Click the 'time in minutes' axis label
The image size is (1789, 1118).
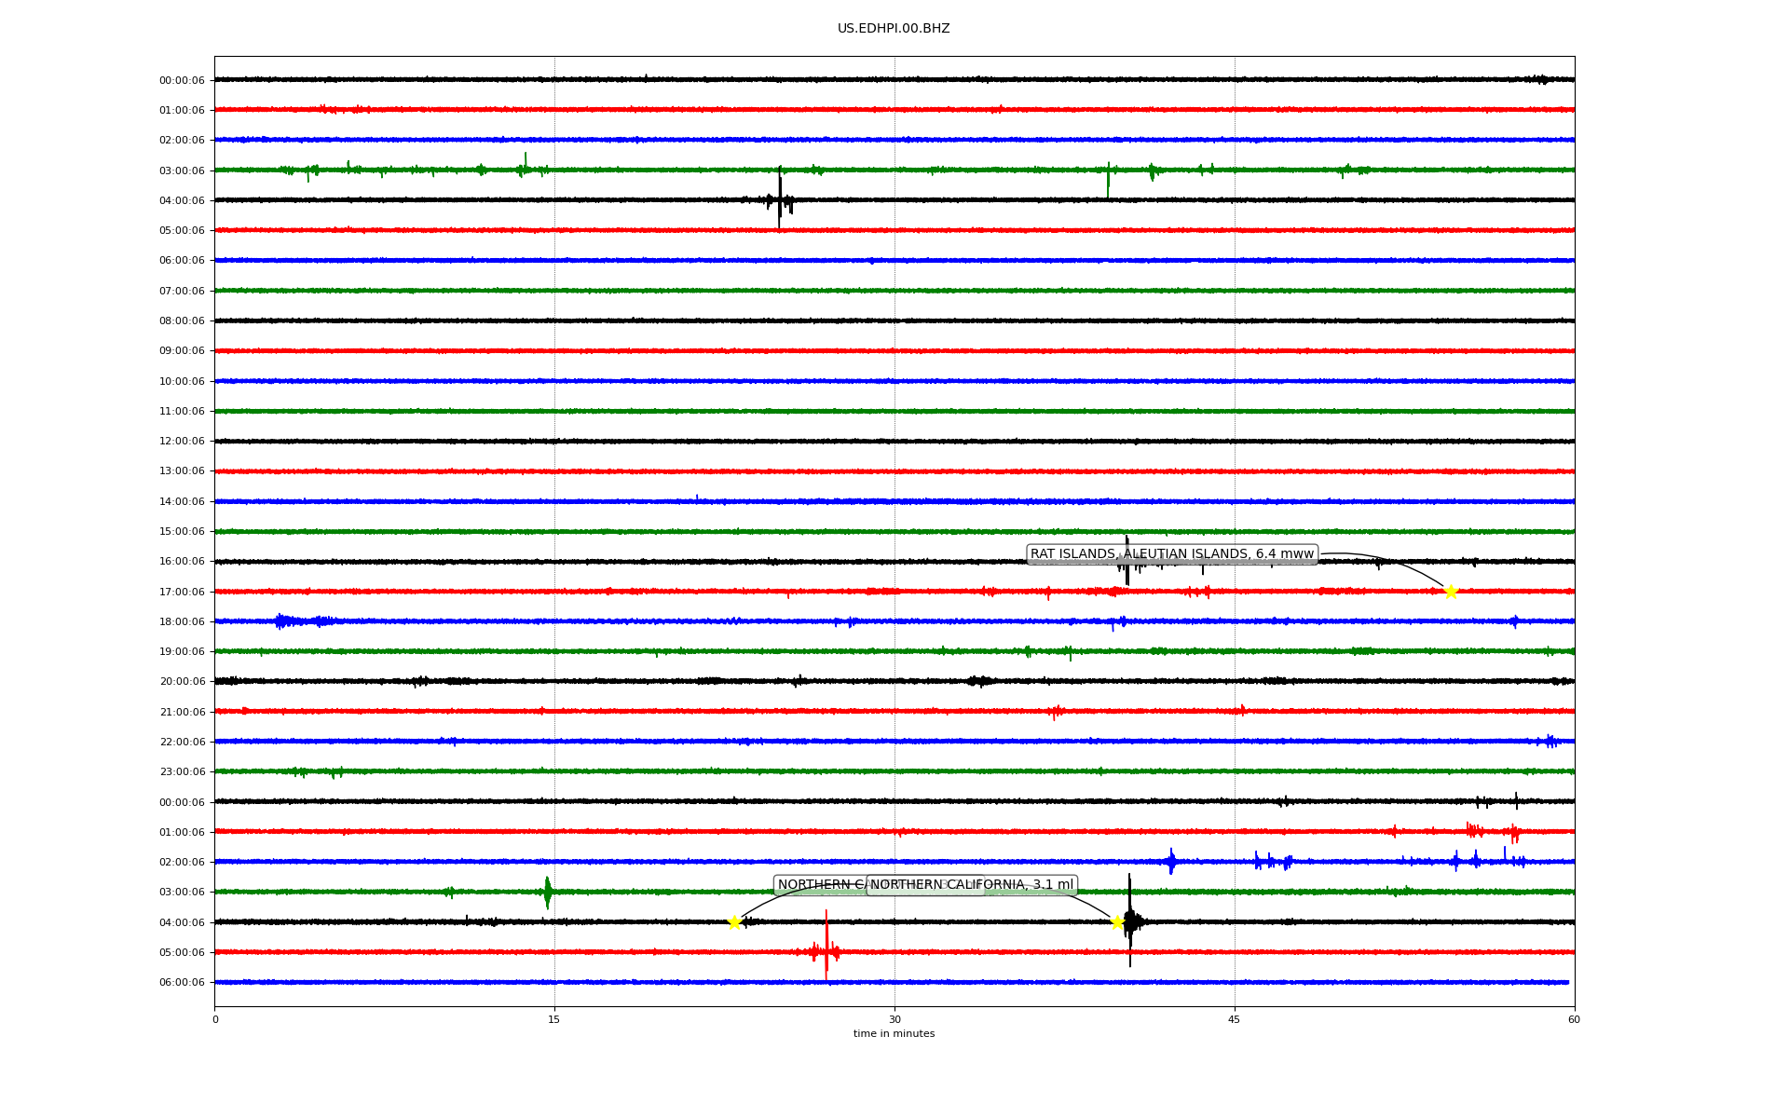click(x=894, y=1033)
